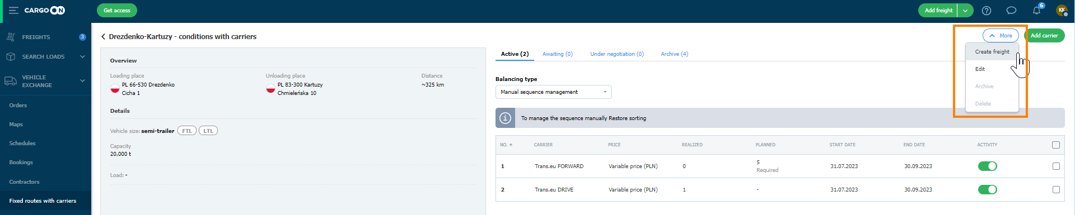This screenshot has height=215, width=1075.
Task: Select Create freight from the More menu
Action: click(992, 51)
